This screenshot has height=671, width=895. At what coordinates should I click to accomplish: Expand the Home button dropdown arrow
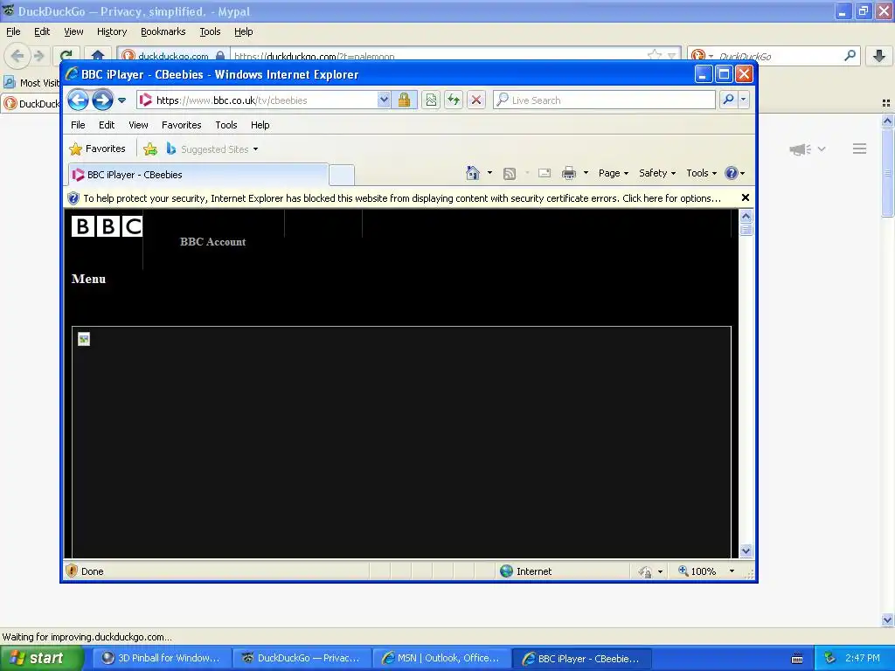(489, 173)
